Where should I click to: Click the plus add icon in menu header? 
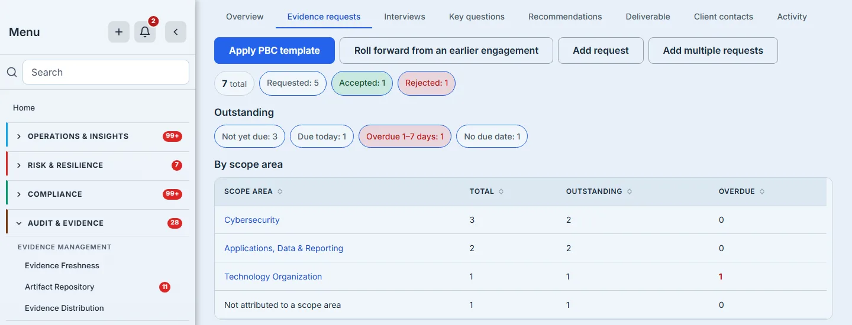119,32
